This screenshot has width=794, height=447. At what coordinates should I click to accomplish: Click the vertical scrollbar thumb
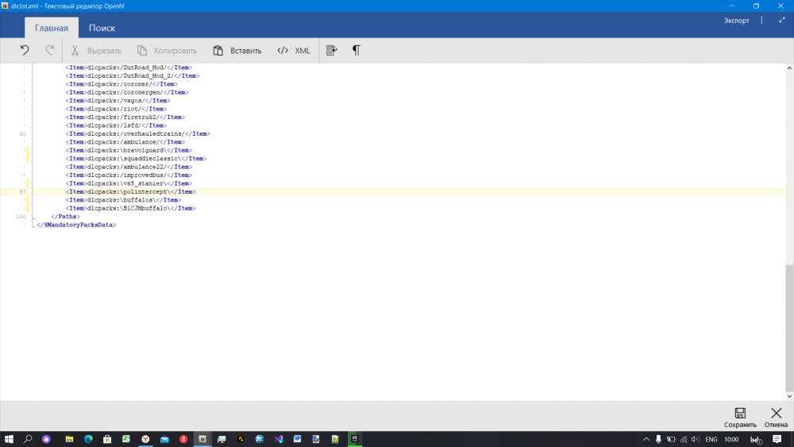point(789,328)
